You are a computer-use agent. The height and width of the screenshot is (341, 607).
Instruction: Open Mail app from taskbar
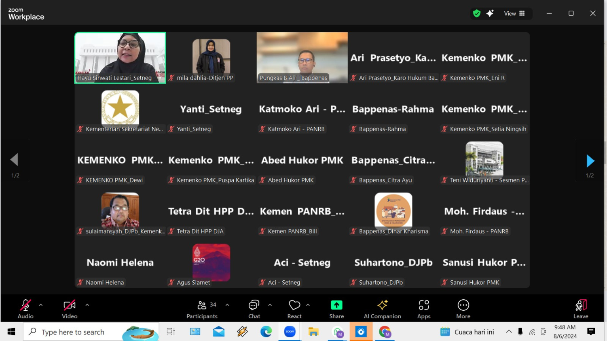pos(219,332)
